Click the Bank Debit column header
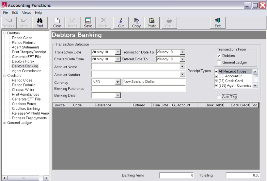Screen dimensions: 267x181 click(x=210, y=105)
